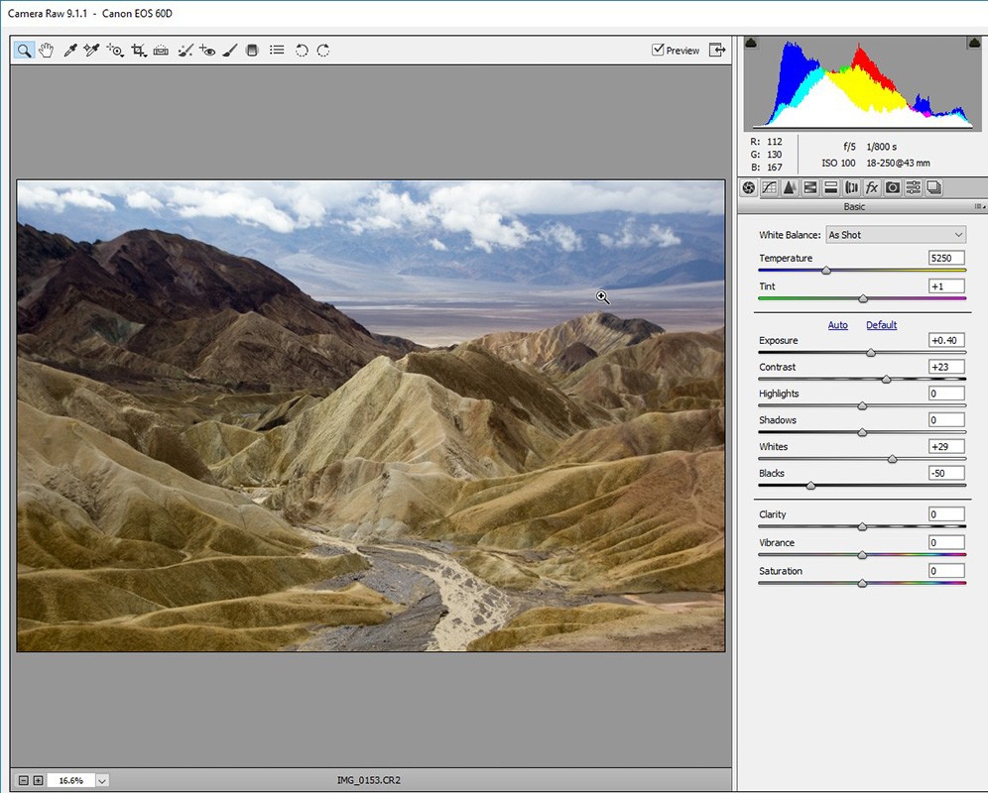The height and width of the screenshot is (793, 988).
Task: Click the Shadows slider handle
Action: pyautogui.click(x=862, y=433)
